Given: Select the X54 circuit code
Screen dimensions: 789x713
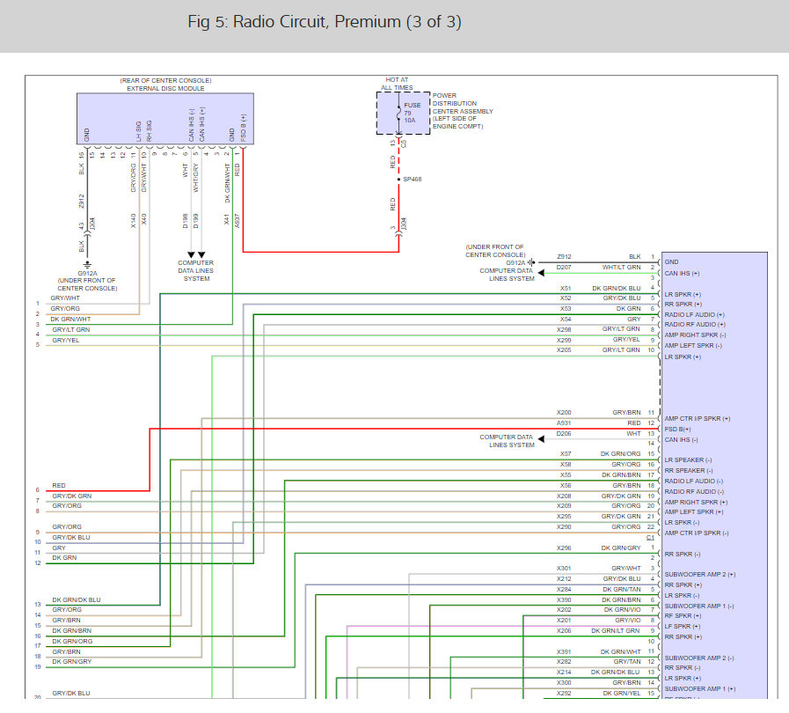Looking at the screenshot, I should [x=566, y=320].
